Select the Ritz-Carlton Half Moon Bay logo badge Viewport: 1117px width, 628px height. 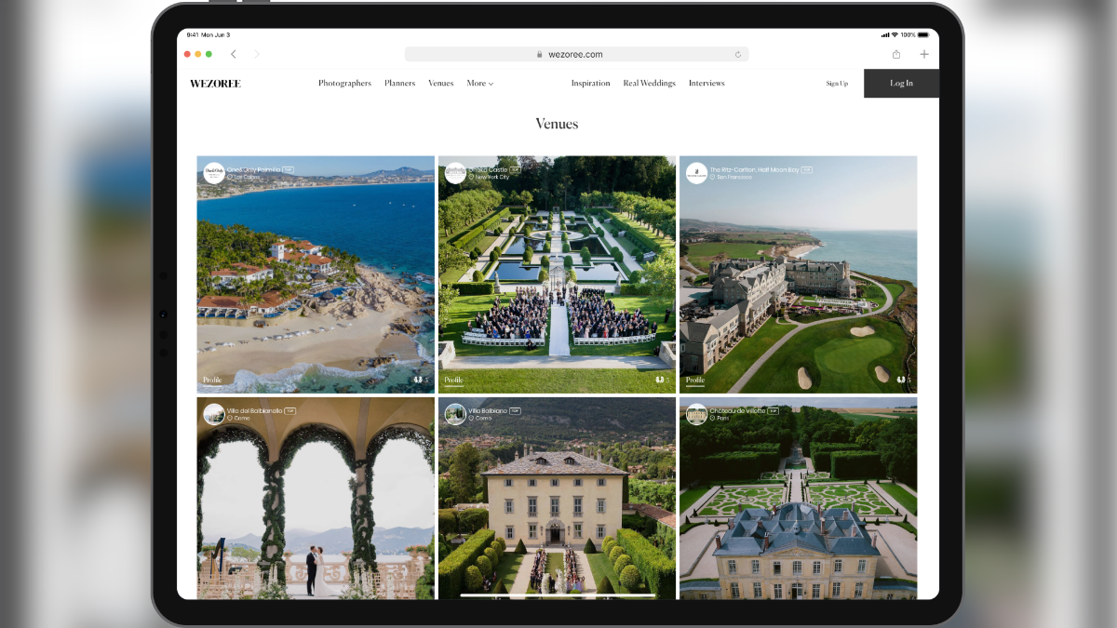tap(695, 173)
